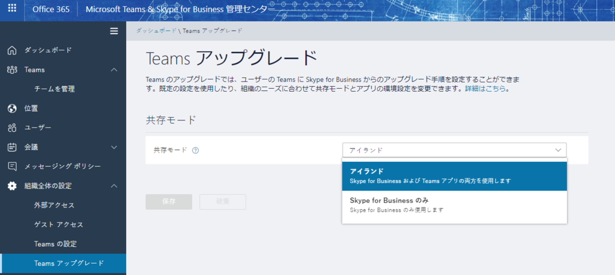Image resolution: width=615 pixels, height=275 pixels.
Task: Toggle the hamburger navigation menu
Action: tap(114, 31)
